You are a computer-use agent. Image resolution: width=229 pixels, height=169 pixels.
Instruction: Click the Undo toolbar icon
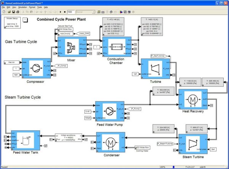51,12
